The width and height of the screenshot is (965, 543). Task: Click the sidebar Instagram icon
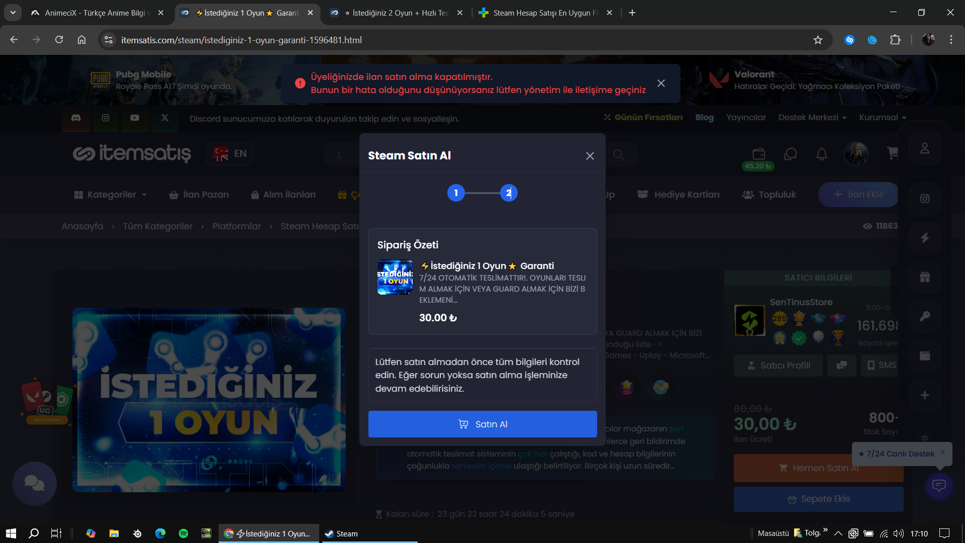click(925, 199)
